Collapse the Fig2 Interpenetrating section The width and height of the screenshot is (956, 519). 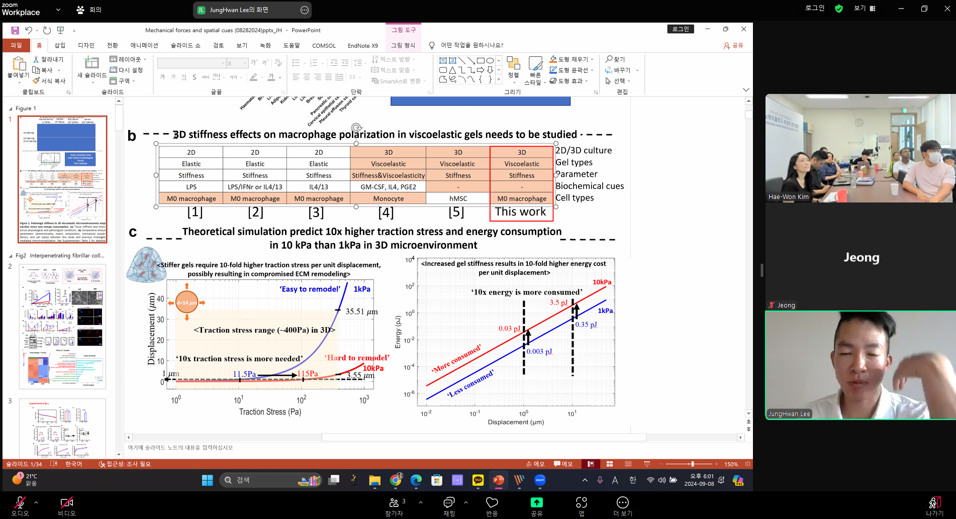11,256
